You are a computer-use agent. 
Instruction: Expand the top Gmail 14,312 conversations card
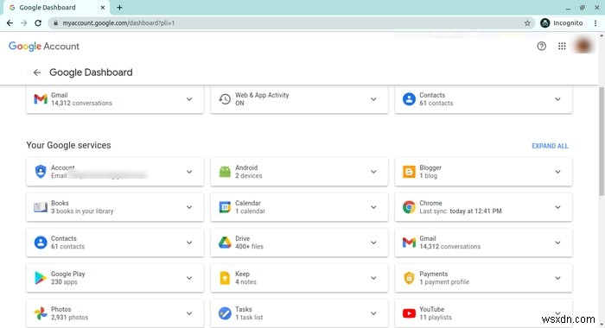pyautogui.click(x=189, y=99)
